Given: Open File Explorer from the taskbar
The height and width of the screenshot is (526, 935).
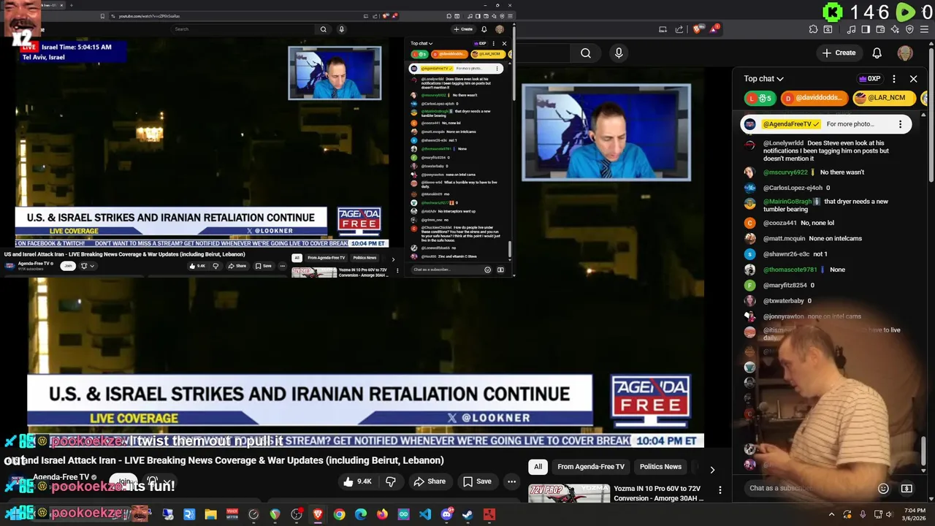Looking at the screenshot, I should click(210, 514).
